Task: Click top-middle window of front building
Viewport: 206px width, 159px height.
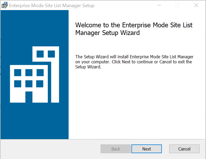Action: point(29,73)
